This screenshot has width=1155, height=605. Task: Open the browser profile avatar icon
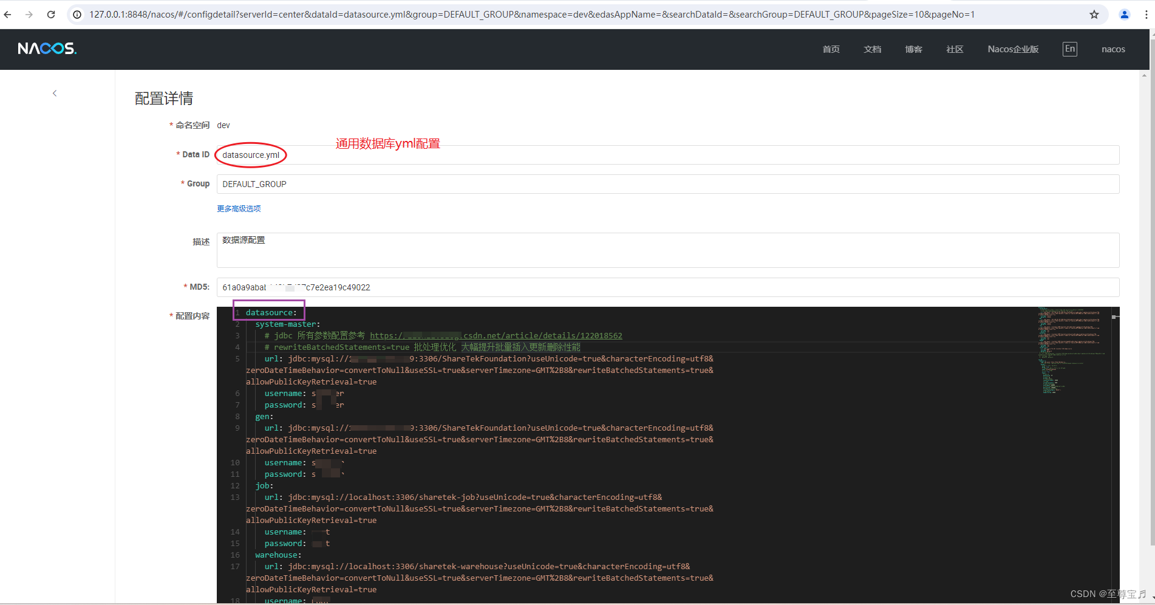coord(1124,14)
